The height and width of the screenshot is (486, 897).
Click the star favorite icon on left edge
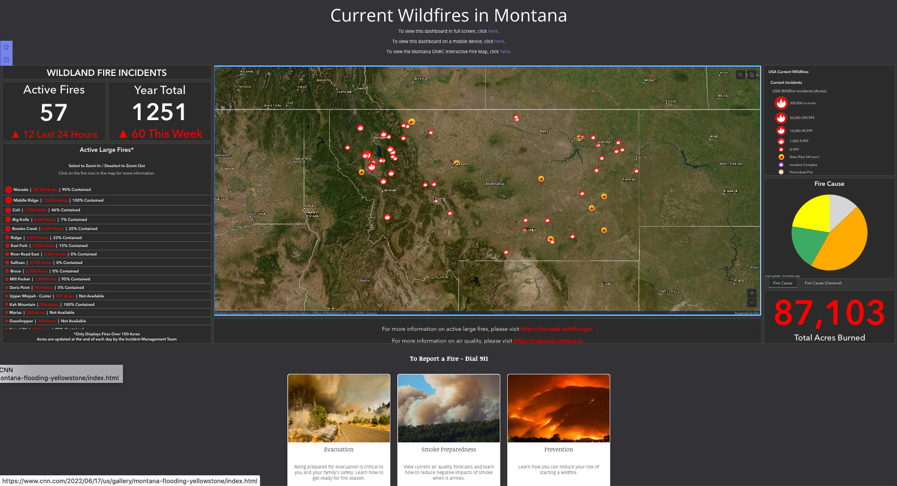pos(6,47)
